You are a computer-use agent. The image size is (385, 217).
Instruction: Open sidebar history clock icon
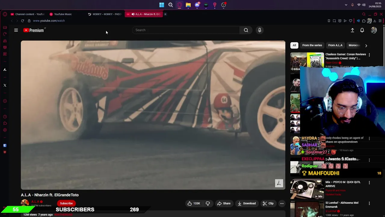[x=5, y=117]
